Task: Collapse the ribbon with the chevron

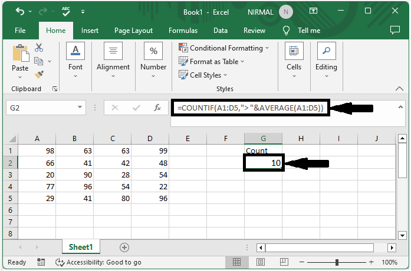Action: (x=399, y=89)
